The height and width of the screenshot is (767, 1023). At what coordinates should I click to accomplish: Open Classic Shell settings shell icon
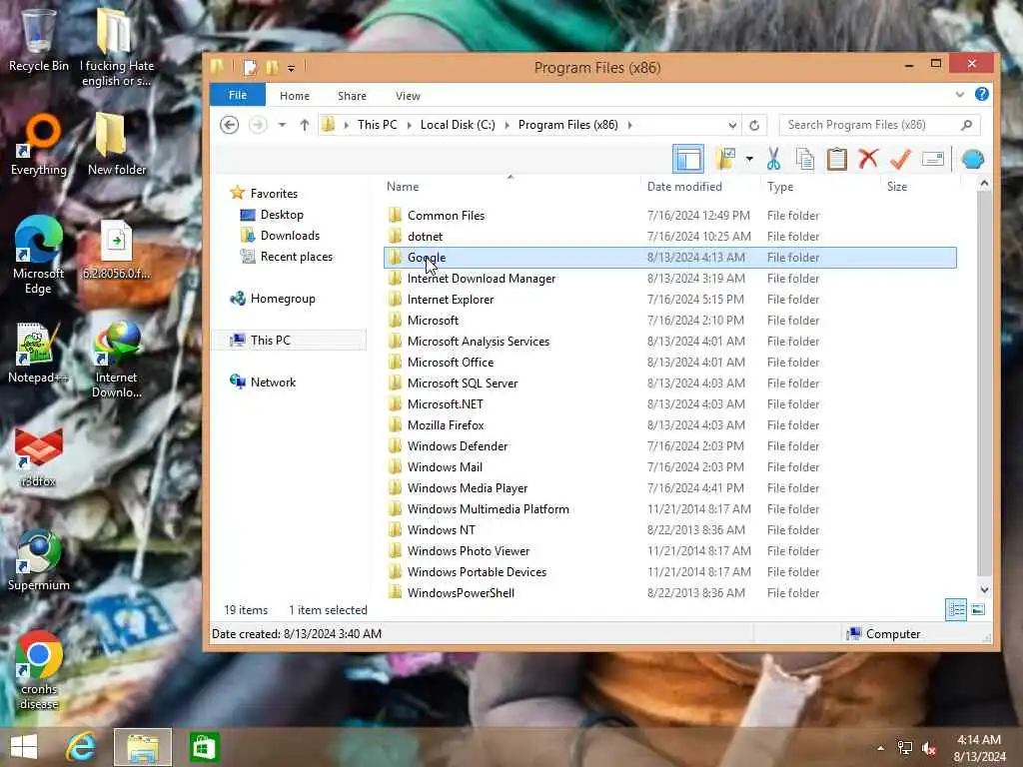point(973,159)
